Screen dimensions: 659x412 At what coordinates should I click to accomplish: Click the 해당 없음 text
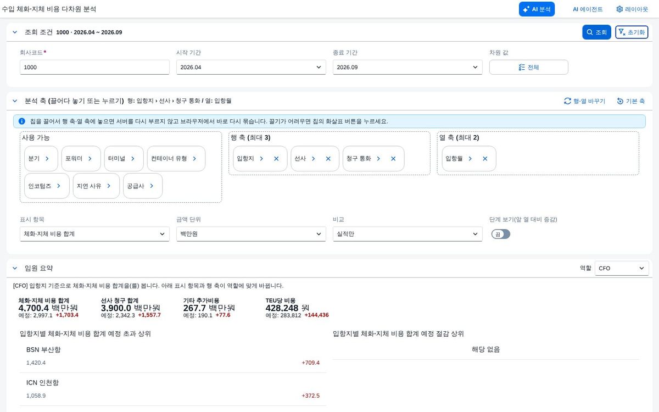[486, 349]
